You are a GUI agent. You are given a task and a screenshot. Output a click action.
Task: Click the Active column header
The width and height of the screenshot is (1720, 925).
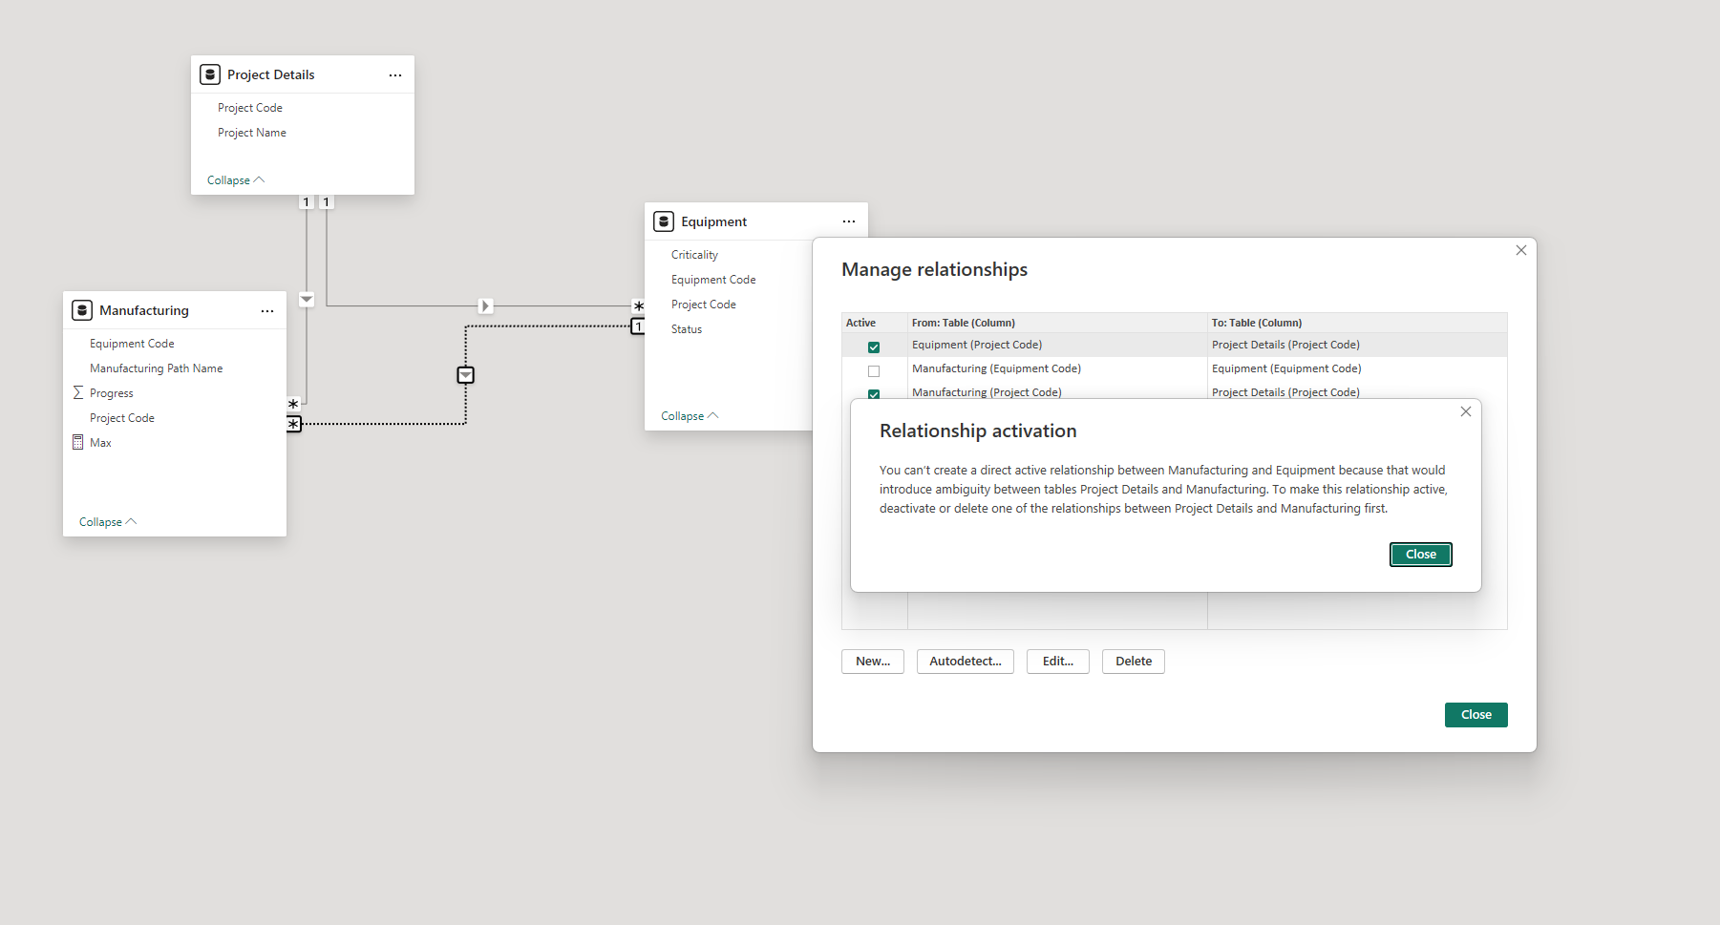click(874, 323)
